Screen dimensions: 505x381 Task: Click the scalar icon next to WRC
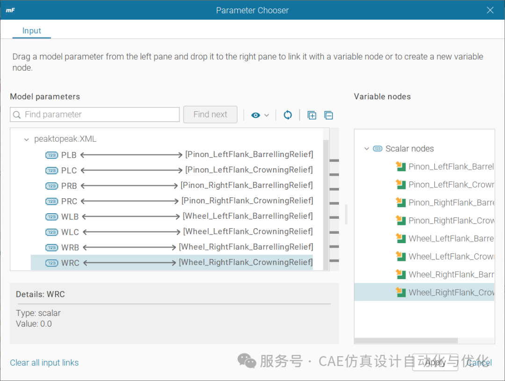51,263
